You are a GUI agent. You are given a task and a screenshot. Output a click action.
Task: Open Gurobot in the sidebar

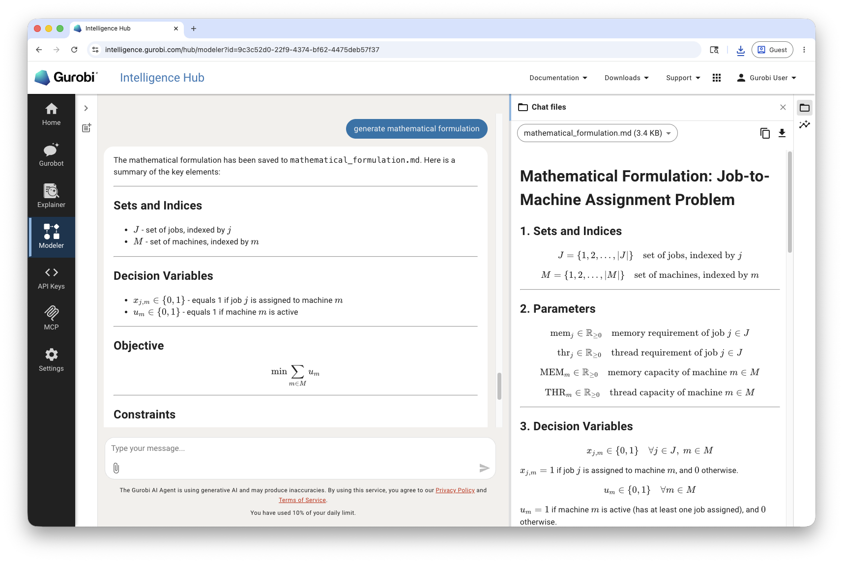51,155
